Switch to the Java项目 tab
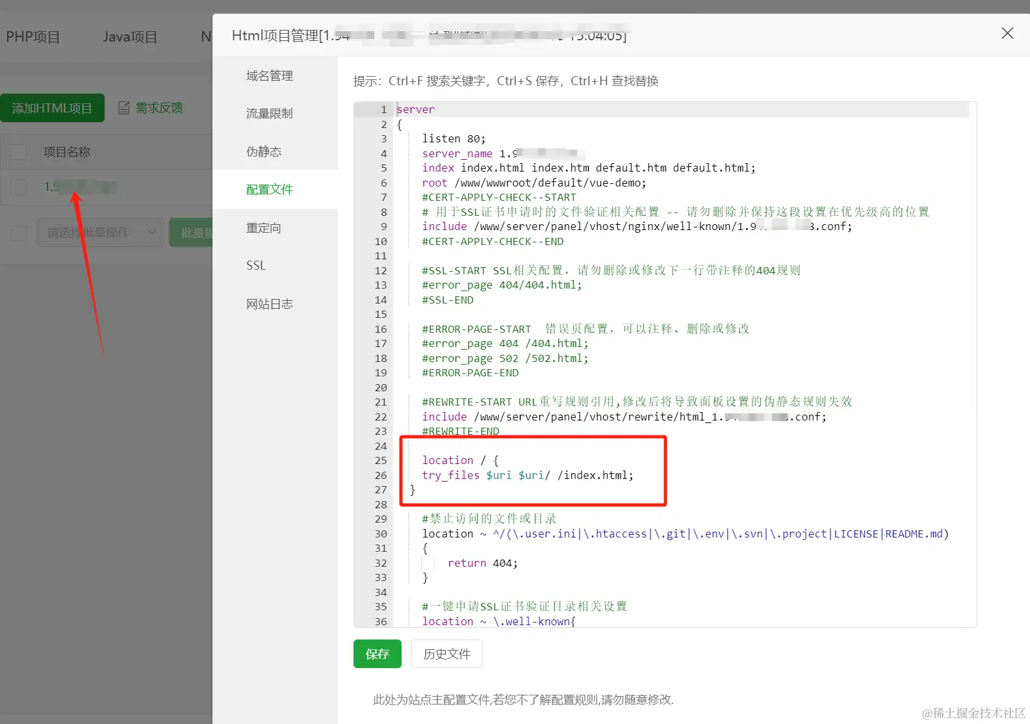The width and height of the screenshot is (1030, 724). click(x=130, y=36)
